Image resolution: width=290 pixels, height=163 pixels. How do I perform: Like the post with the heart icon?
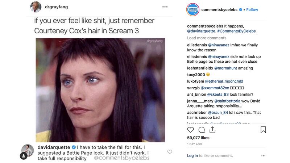[191, 130]
